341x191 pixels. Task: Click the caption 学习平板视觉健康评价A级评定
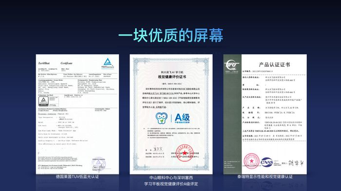point(171,184)
